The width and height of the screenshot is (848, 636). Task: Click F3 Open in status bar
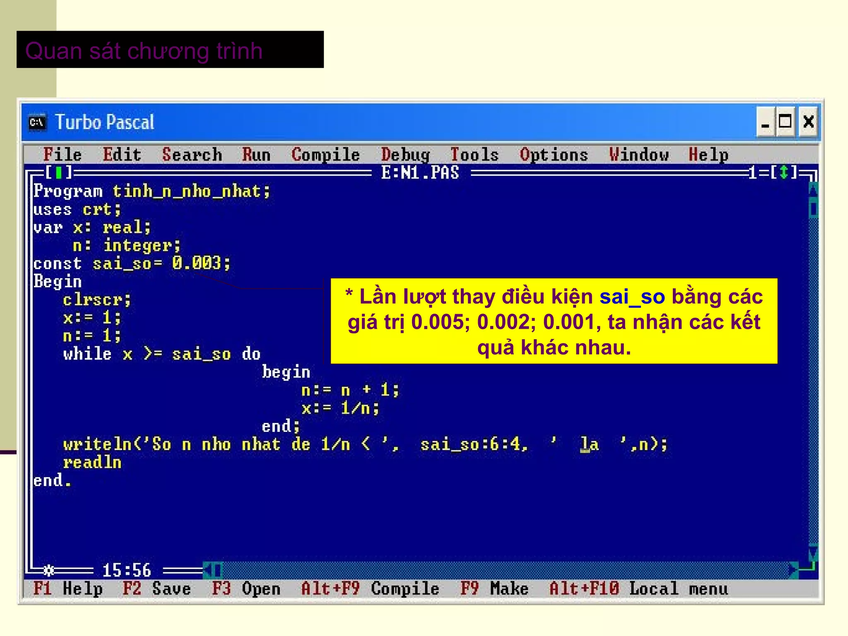click(246, 589)
